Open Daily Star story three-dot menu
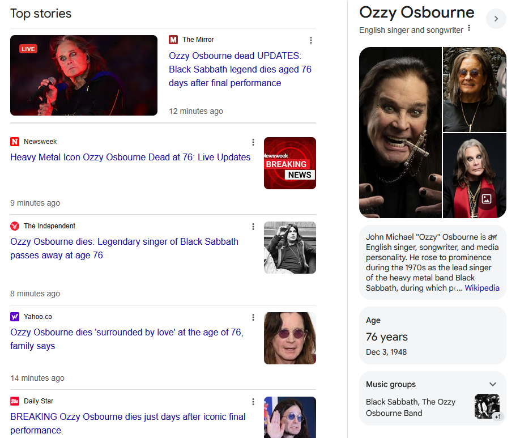520x438 pixels. tap(253, 402)
